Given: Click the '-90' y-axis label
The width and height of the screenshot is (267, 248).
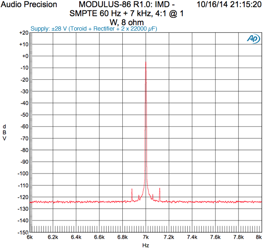Looking at the screenshot, I should [x=24, y=162].
